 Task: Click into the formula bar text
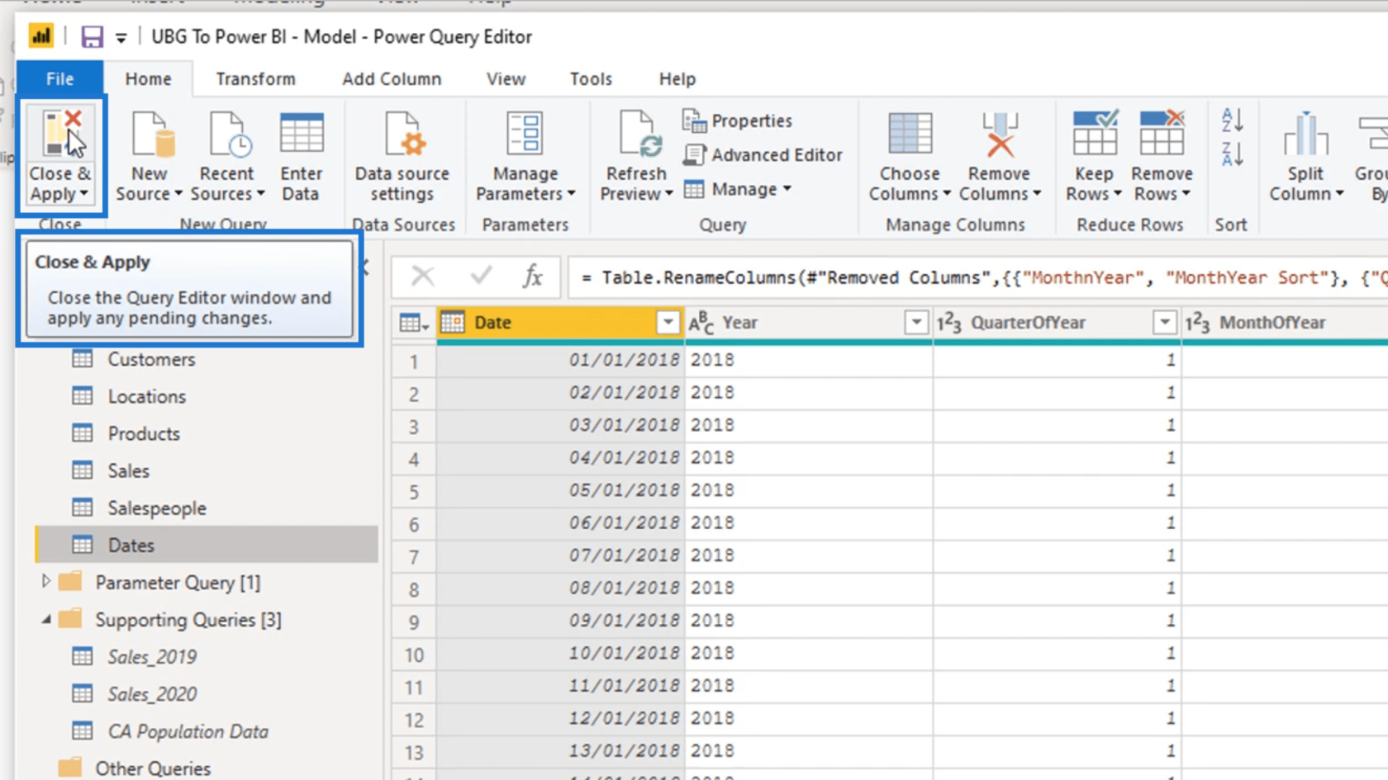pyautogui.click(x=979, y=277)
